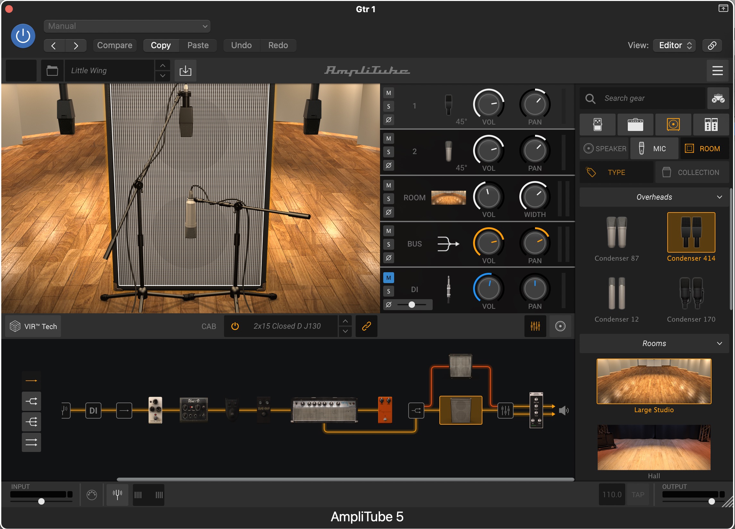Open the preset browser folder icon
The height and width of the screenshot is (529, 735).
click(x=52, y=70)
